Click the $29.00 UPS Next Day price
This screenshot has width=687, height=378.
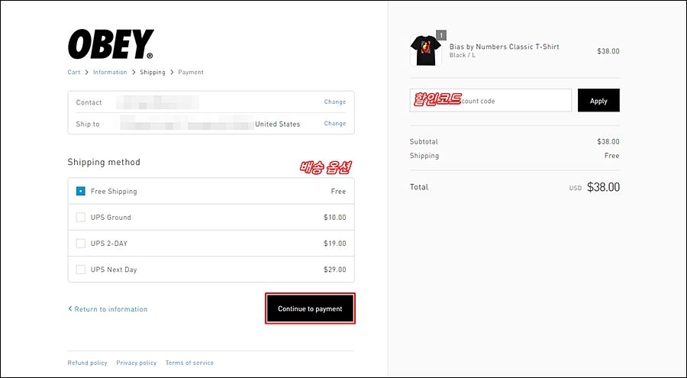point(335,270)
